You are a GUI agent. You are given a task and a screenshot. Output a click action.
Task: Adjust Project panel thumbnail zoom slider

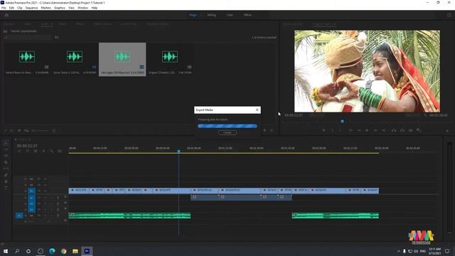coord(41,131)
